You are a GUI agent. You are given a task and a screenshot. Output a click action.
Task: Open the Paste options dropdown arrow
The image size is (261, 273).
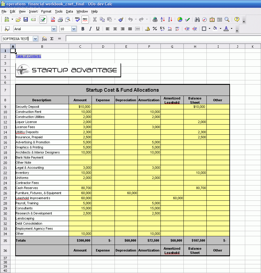pyautogui.click(x=115, y=19)
